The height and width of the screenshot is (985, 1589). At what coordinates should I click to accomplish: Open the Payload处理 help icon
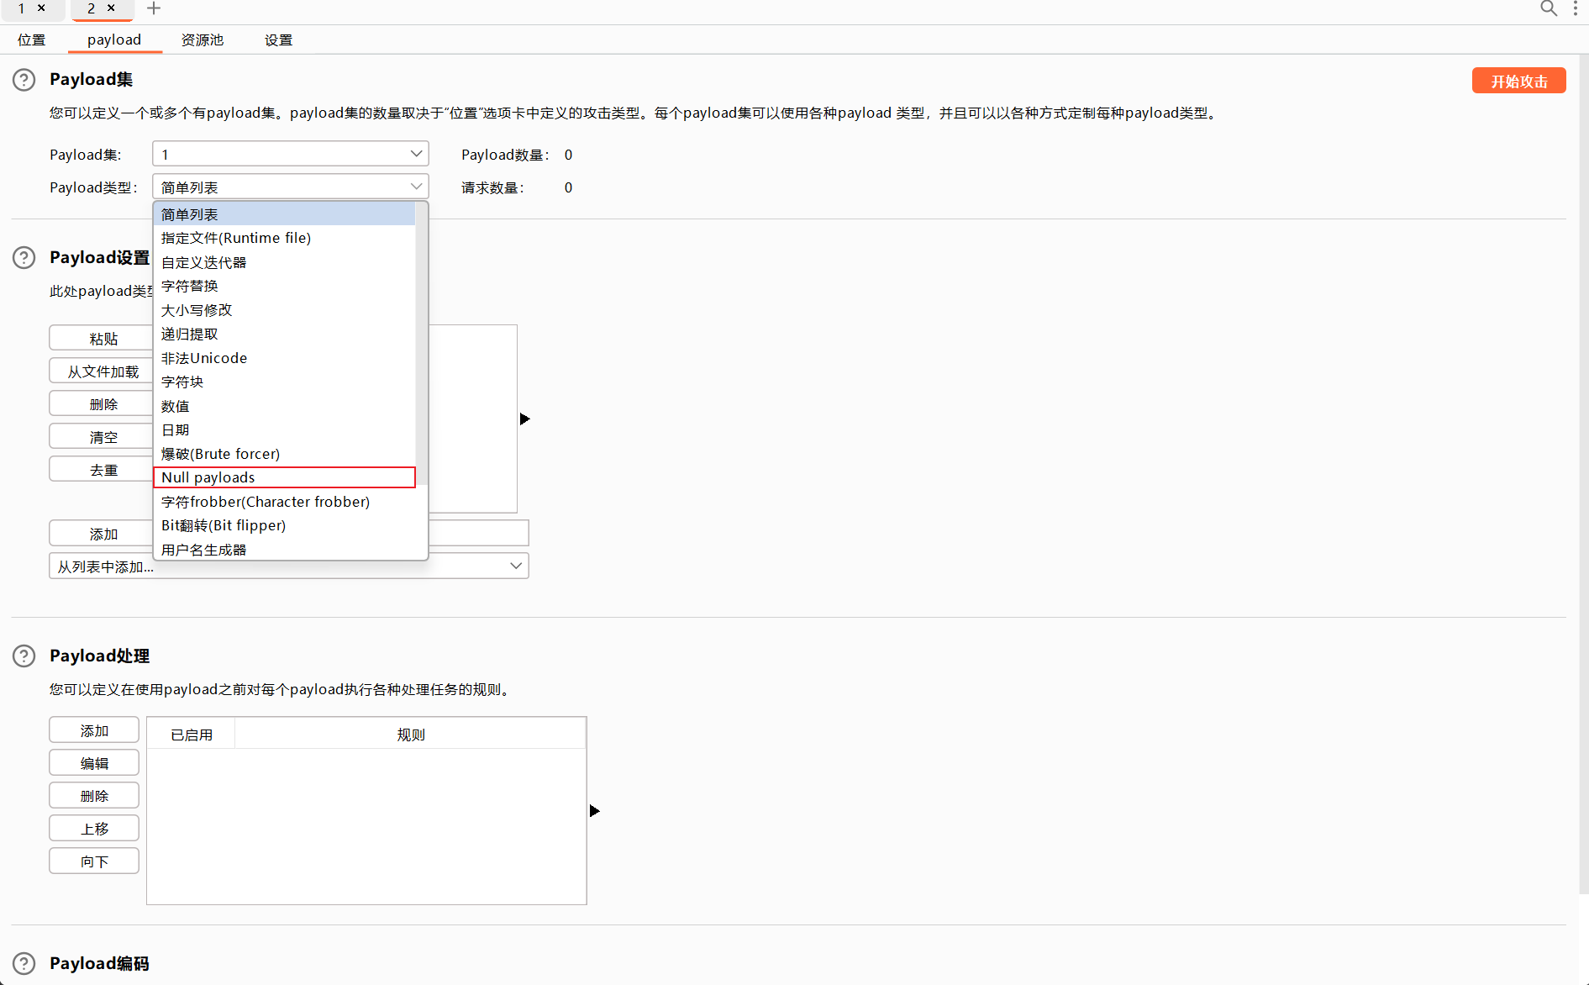(x=24, y=656)
